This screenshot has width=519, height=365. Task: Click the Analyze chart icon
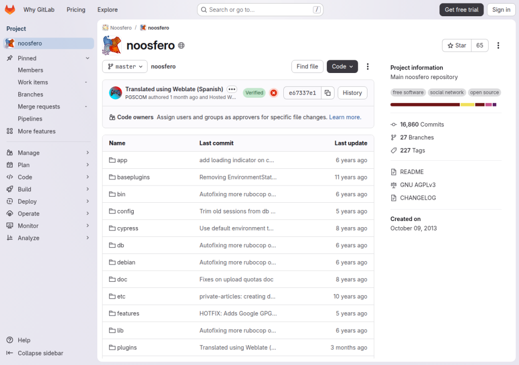(10, 238)
